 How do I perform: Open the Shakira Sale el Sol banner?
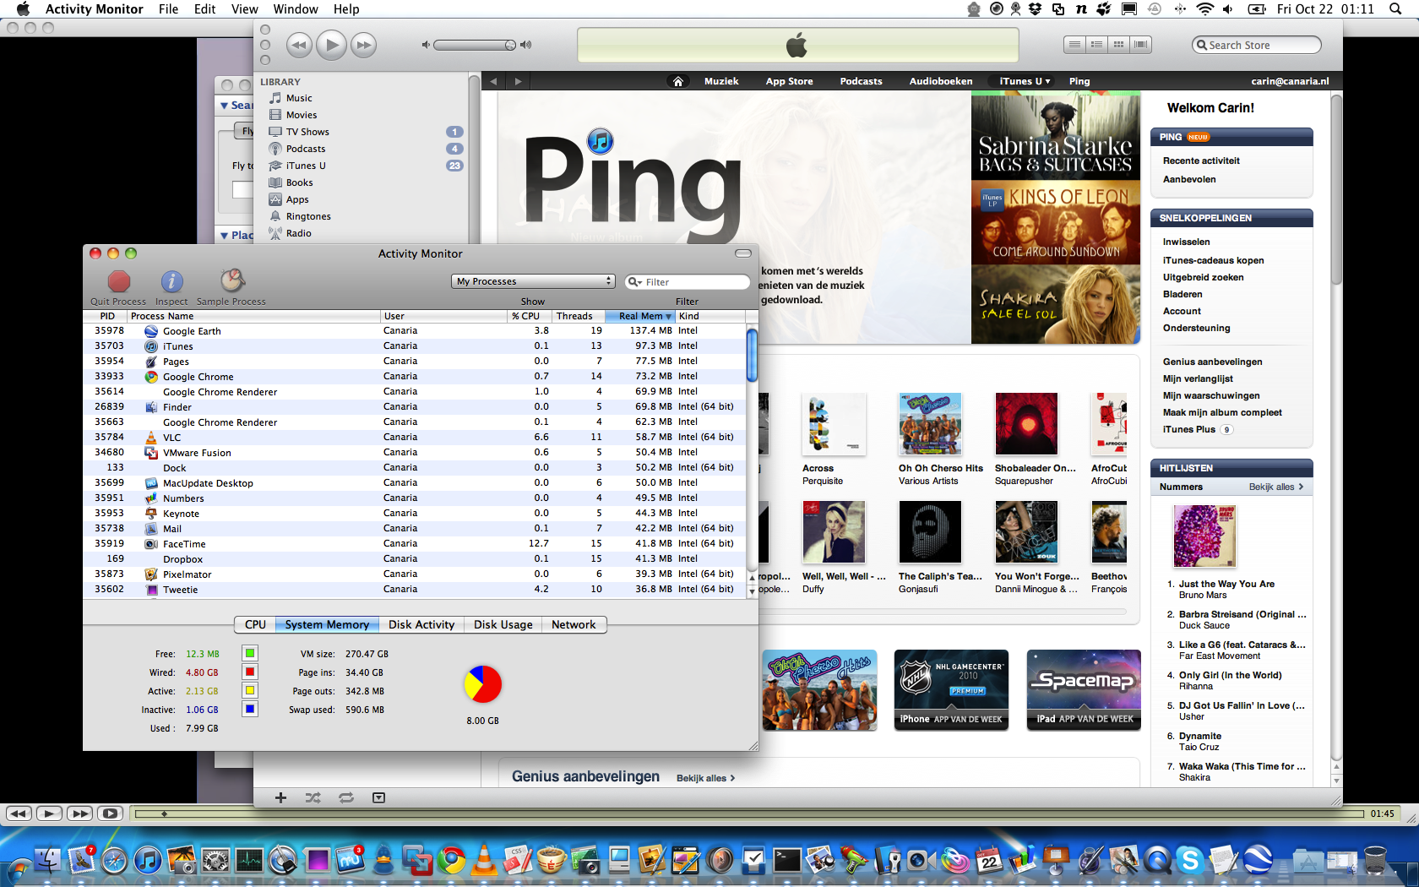1056,304
